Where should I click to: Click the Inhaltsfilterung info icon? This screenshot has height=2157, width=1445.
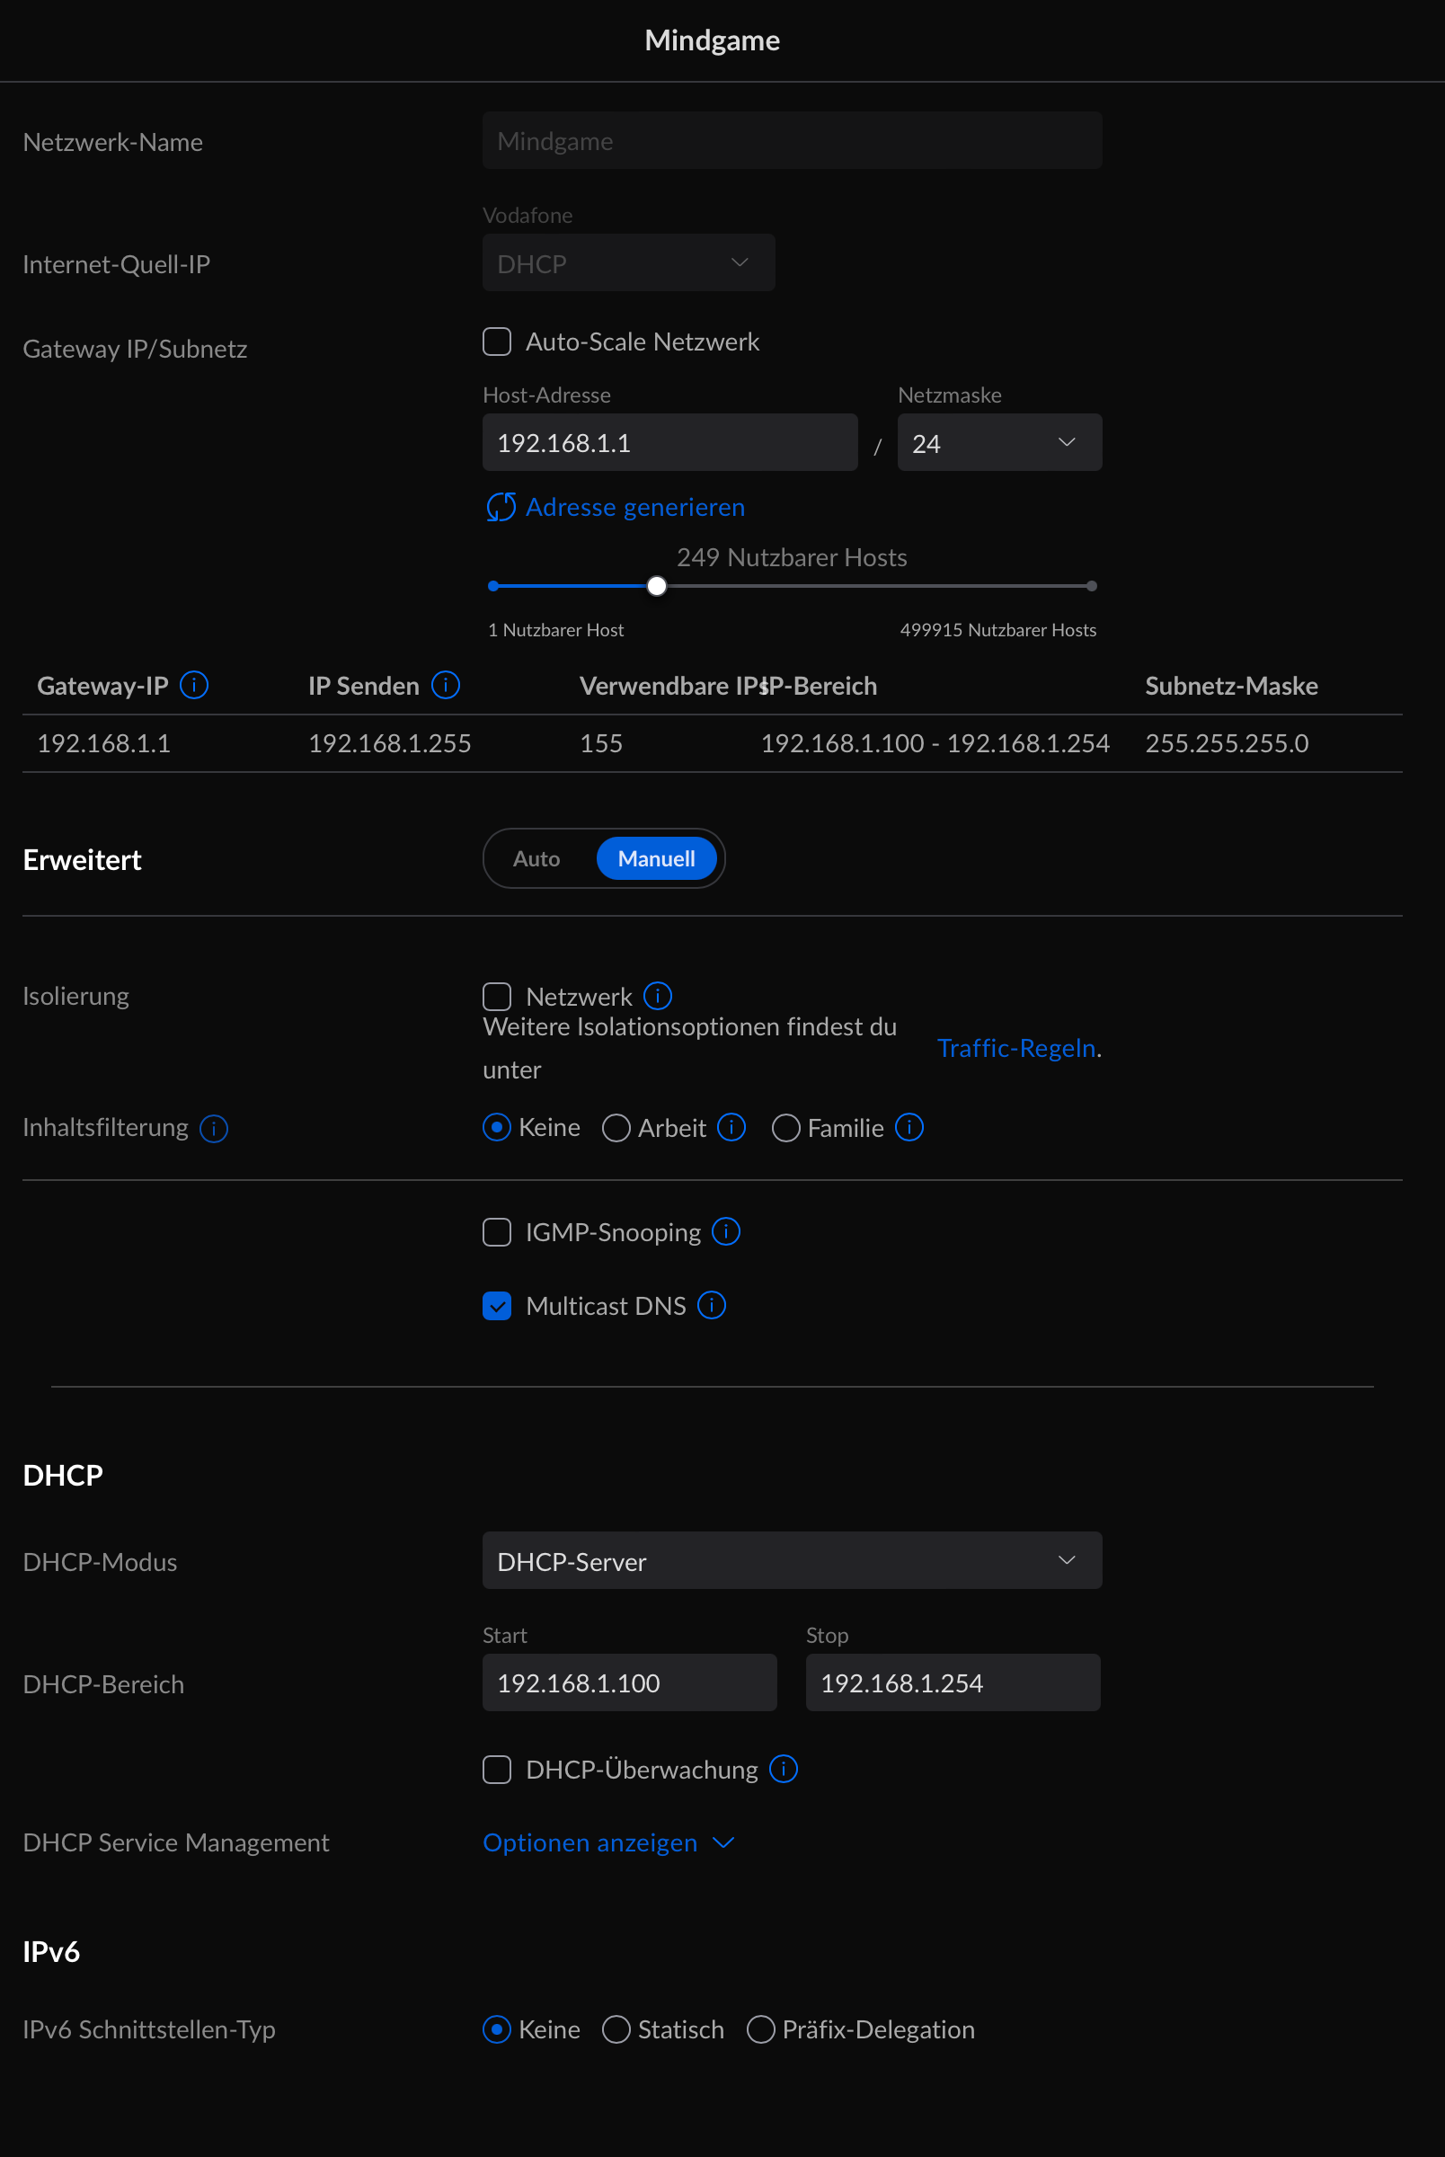pos(214,1129)
